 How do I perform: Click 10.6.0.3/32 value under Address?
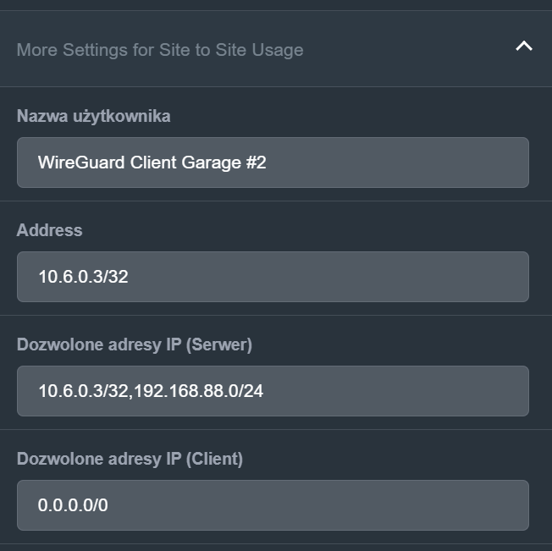pyautogui.click(x=83, y=277)
